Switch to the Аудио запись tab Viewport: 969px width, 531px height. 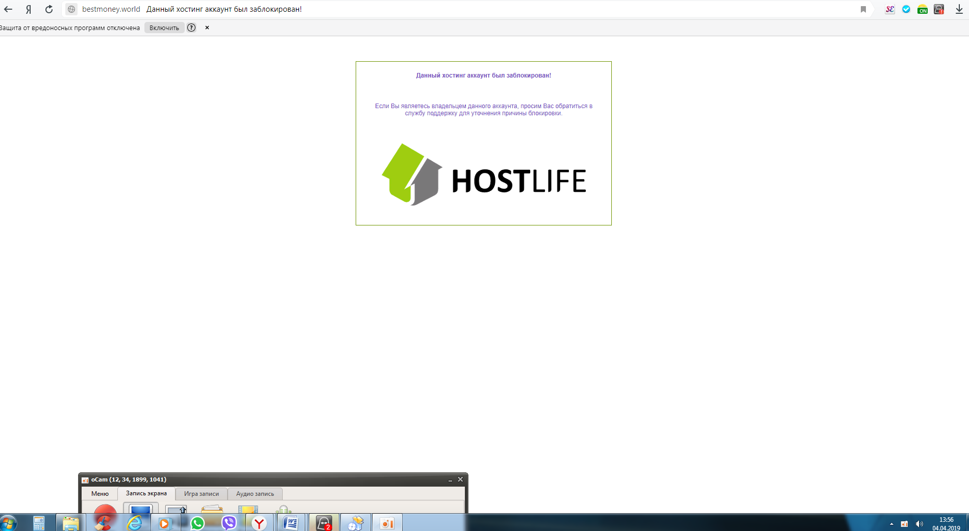click(x=255, y=494)
